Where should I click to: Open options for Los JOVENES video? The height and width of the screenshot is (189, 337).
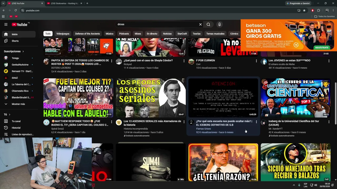[x=329, y=61]
